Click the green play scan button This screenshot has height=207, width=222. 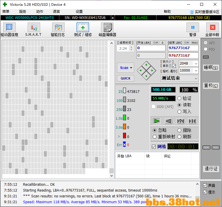(x=157, y=121)
